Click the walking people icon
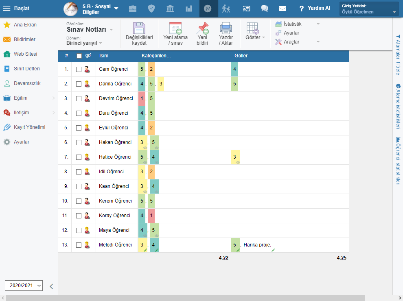 pyautogui.click(x=226, y=9)
